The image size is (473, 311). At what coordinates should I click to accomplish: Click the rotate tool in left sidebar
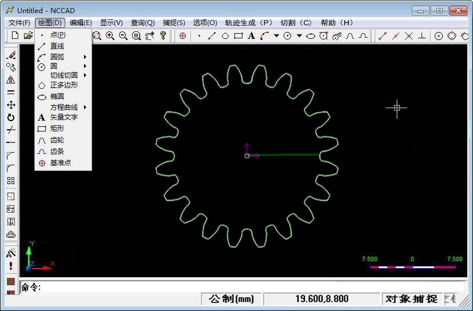click(10, 117)
